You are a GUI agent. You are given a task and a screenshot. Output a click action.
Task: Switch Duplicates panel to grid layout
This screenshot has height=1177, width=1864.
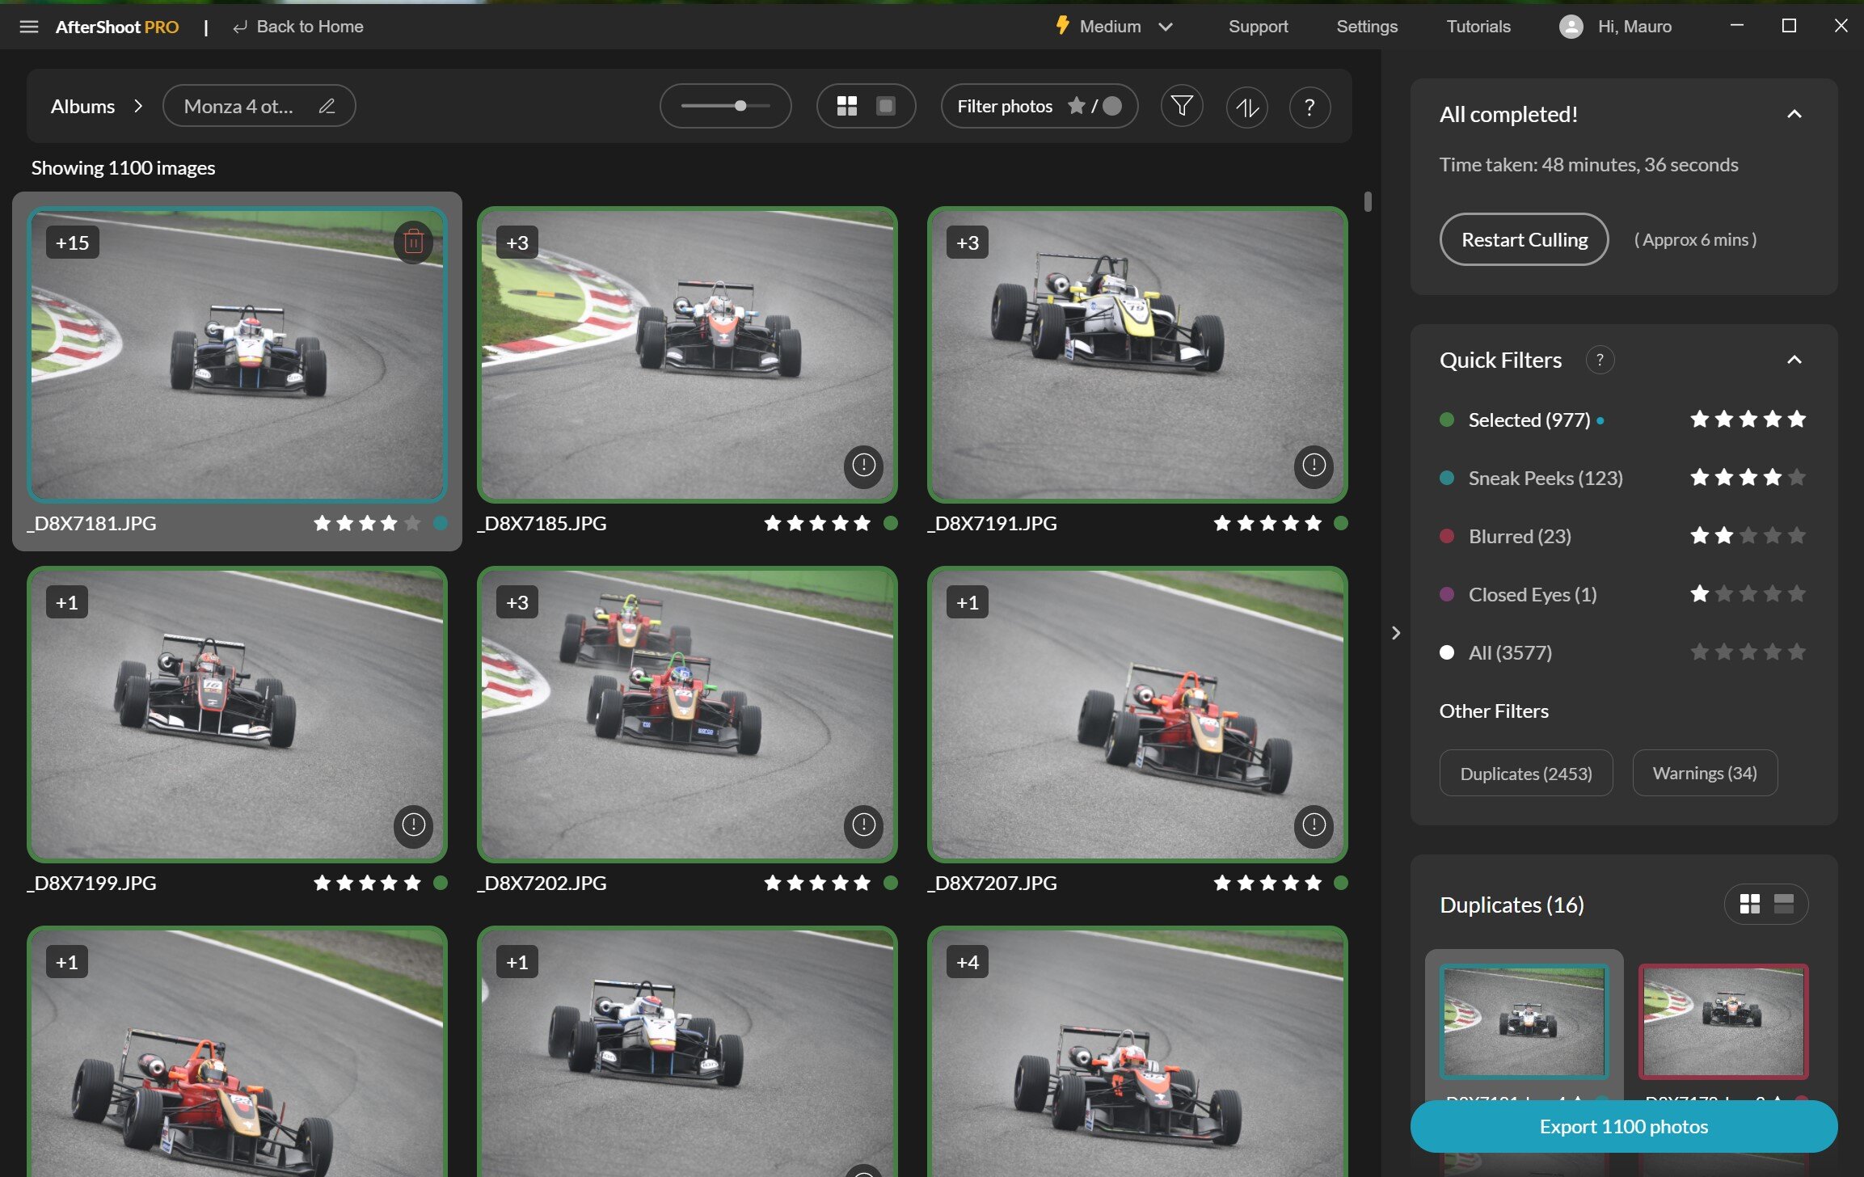[1749, 904]
